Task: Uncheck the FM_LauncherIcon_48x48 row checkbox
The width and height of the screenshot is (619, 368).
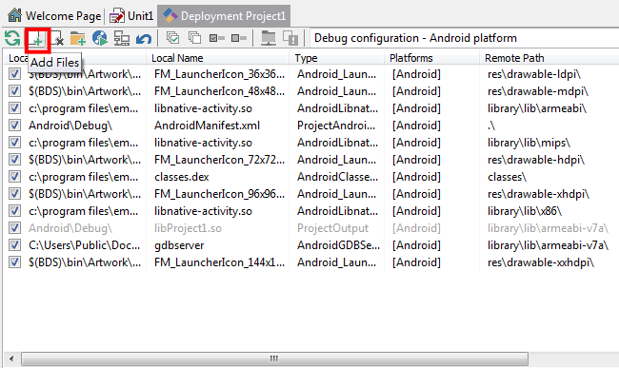Action: click(14, 91)
